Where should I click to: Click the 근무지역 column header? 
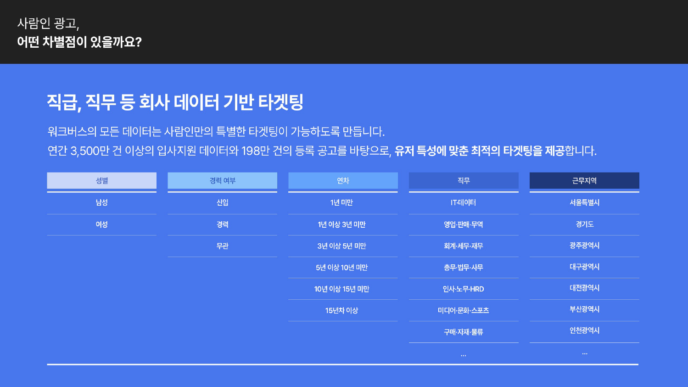584,180
